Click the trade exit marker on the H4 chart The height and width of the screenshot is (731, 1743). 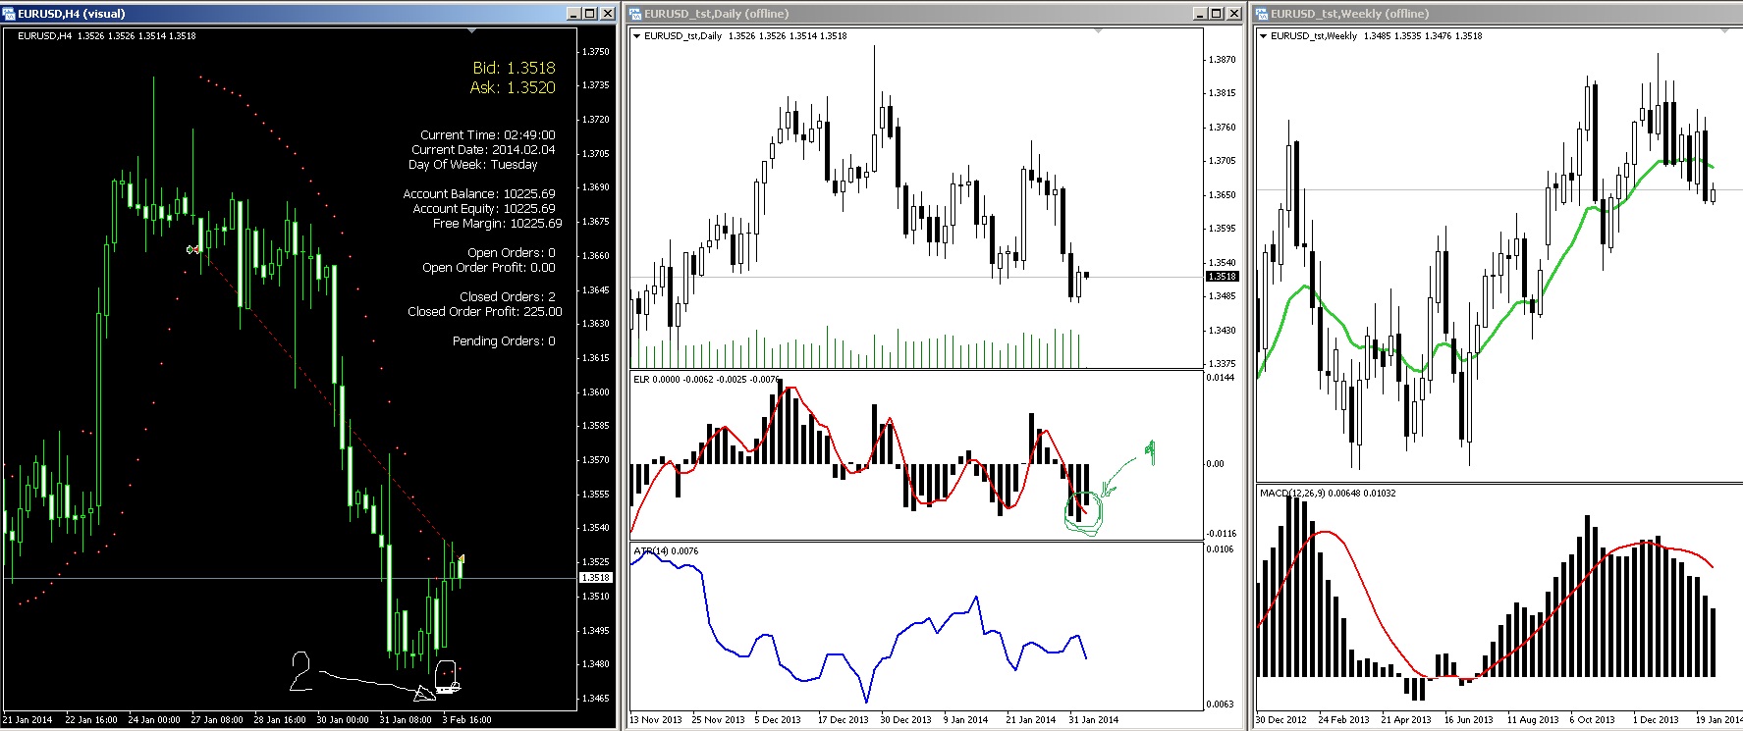[x=461, y=559]
